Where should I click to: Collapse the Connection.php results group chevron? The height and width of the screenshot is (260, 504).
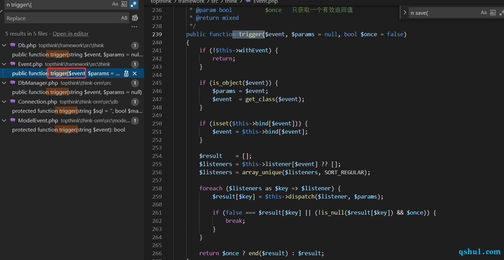[x=4, y=102]
